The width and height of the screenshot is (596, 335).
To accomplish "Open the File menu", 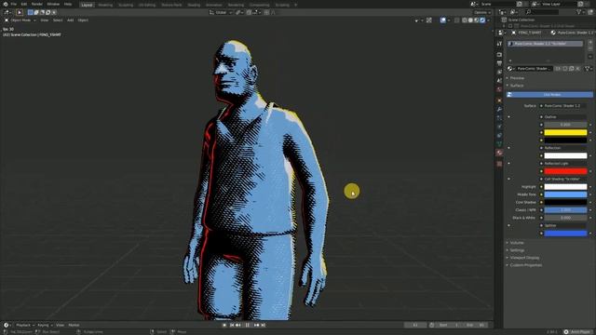I will click(x=14, y=4).
